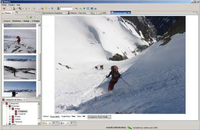The width and height of the screenshot is (200, 130).
Task: Open the Fichier menu
Action: point(4,5)
